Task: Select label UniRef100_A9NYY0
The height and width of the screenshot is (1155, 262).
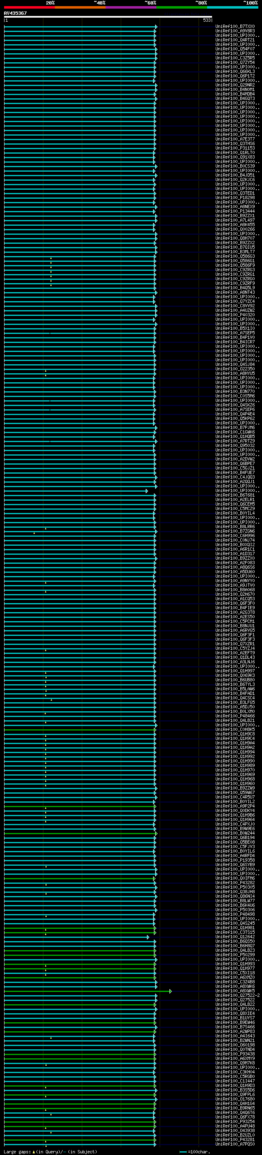Action: click(x=235, y=581)
